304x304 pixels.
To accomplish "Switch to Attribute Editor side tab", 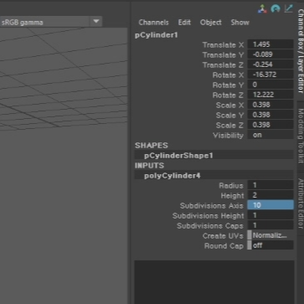I will tap(301, 204).
